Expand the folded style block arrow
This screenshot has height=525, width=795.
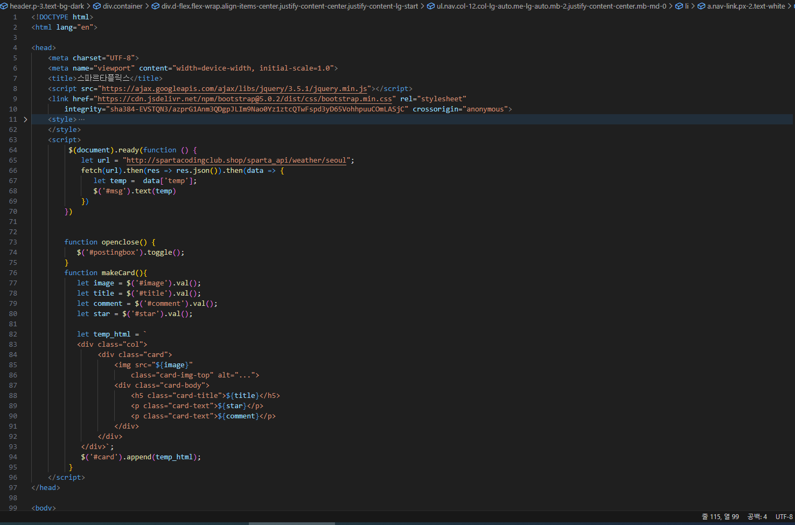tap(25, 120)
